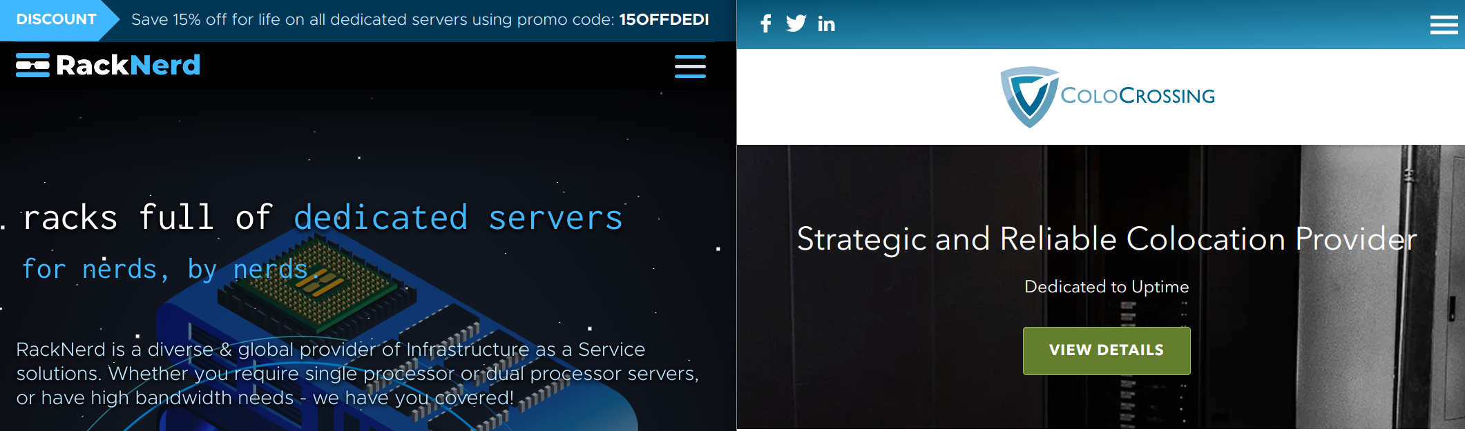Open ColoCrossing LinkedIn icon
Screen dimensions: 1465x431
tap(826, 24)
